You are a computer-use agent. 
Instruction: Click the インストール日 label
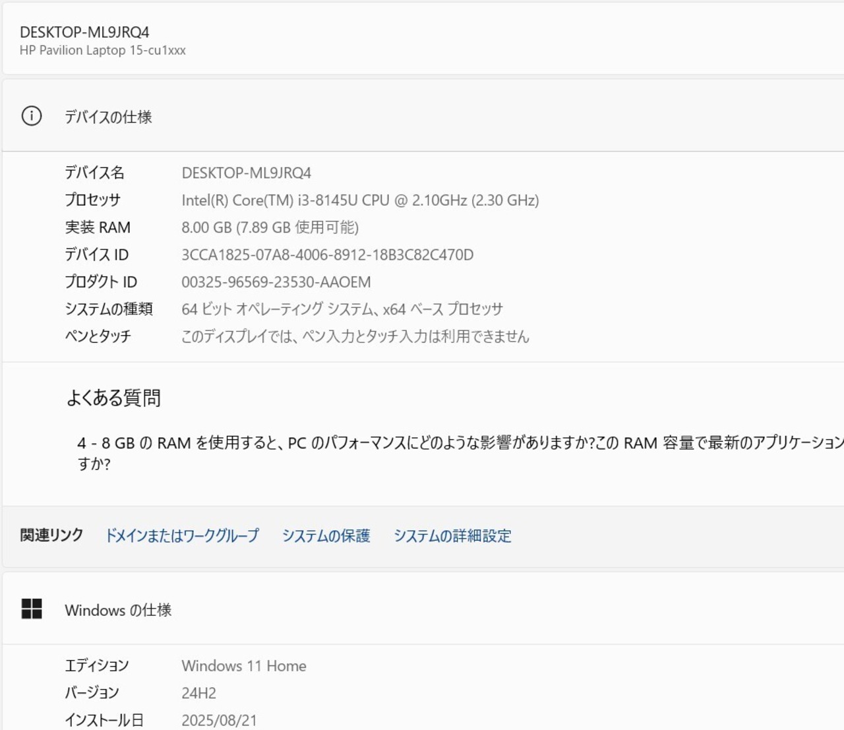coord(104,720)
